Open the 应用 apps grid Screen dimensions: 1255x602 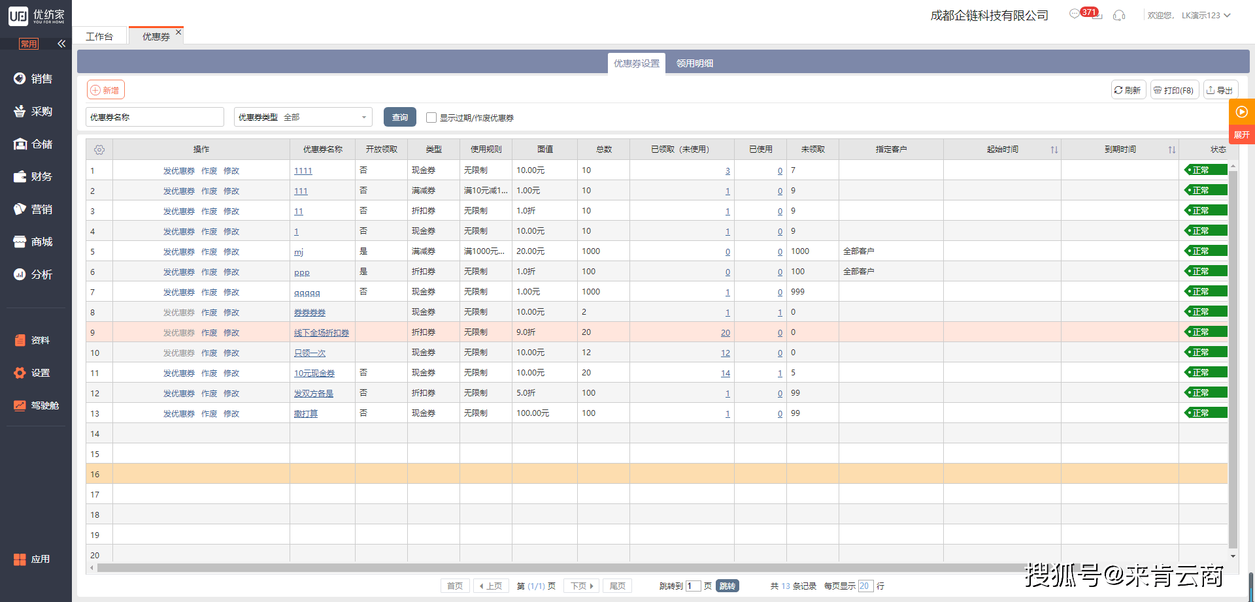32,559
